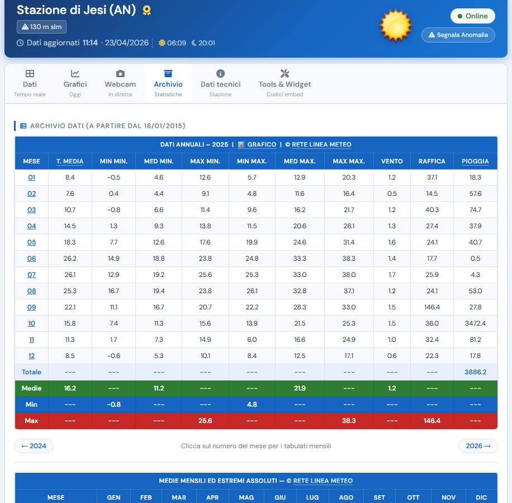Open month 10 monthly data
Viewport: 512px width, 503px height.
[31, 323]
